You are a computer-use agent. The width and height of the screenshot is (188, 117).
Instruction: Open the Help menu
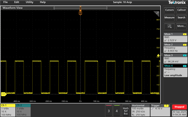point(43,2)
